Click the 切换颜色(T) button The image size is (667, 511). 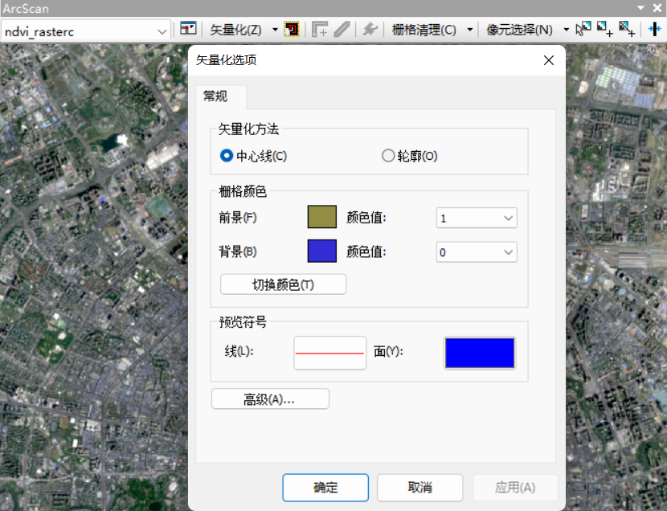[x=284, y=284]
